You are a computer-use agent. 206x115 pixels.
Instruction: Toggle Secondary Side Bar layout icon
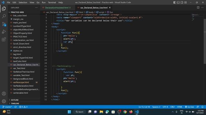click(x=182, y=3)
